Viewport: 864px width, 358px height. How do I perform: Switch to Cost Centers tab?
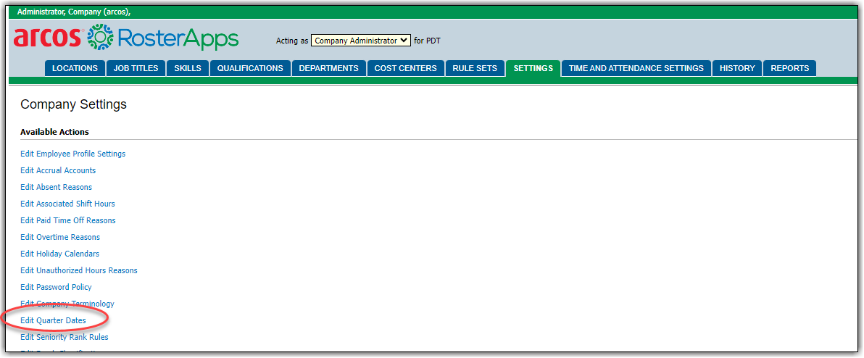tap(405, 68)
